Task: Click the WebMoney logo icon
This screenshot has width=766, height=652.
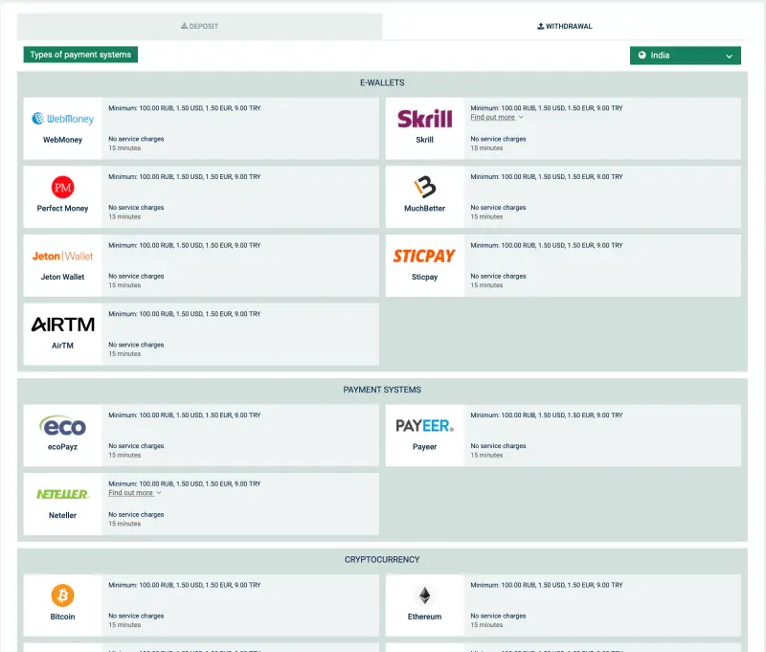Action: coord(63,119)
